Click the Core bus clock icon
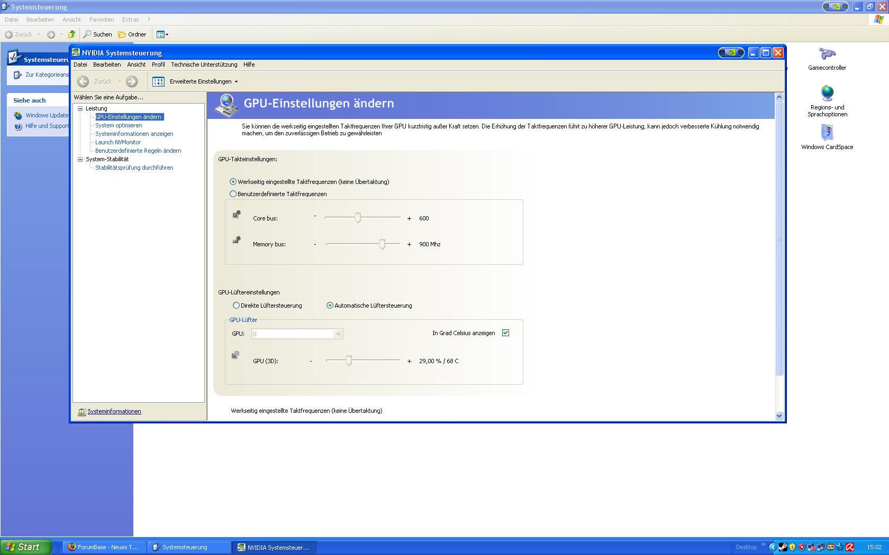This screenshot has width=889, height=555. 237,214
